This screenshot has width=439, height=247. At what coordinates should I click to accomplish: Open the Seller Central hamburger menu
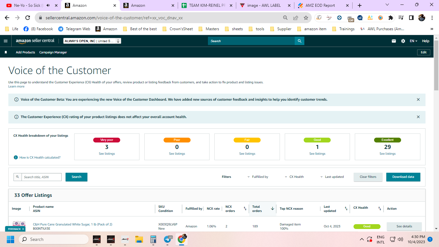tap(5, 41)
